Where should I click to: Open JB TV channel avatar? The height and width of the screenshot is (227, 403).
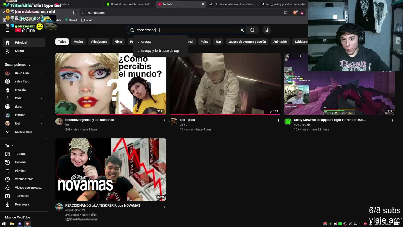173,122
